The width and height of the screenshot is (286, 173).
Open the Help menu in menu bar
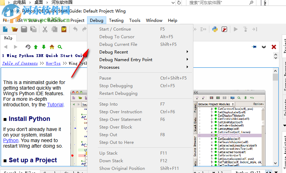point(172,20)
